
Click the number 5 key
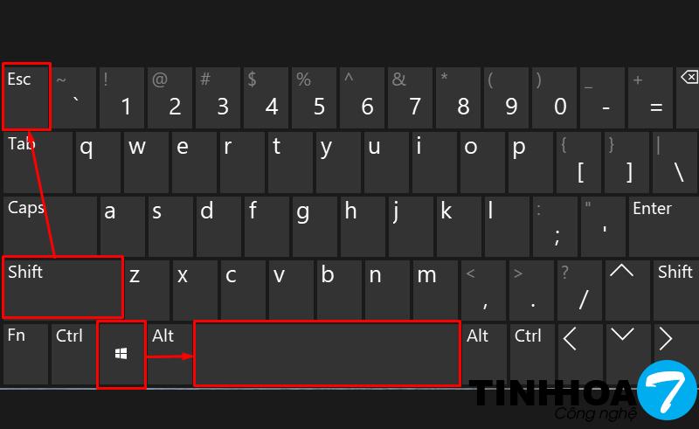[314, 98]
